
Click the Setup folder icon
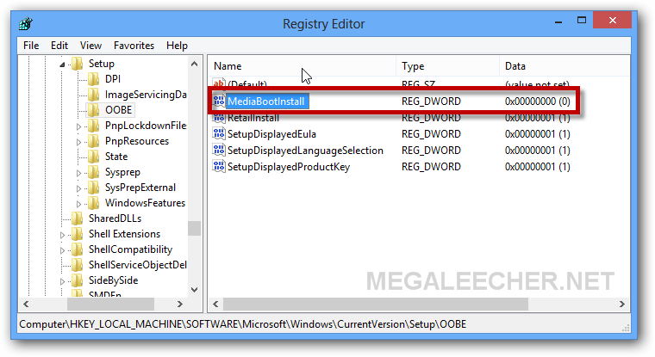[x=77, y=64]
